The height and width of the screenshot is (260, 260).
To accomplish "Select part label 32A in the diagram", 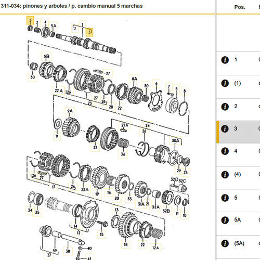I will (x=155, y=207).
